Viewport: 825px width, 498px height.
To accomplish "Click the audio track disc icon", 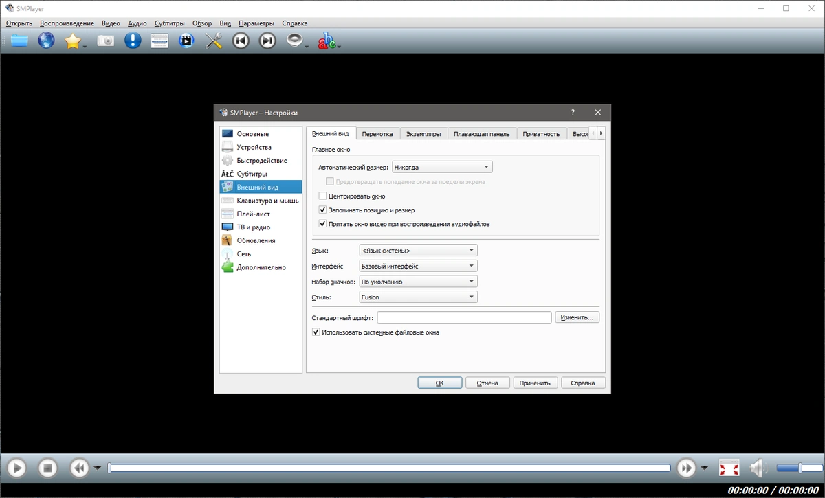I will (295, 41).
